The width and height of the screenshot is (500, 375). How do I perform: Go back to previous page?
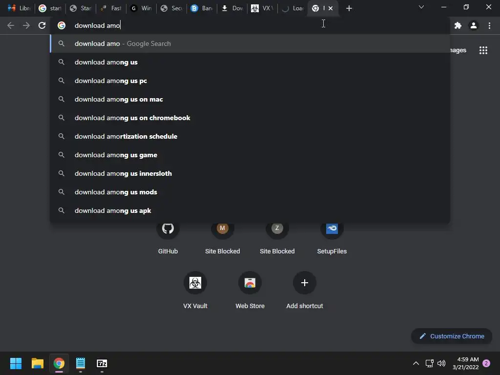(x=11, y=25)
